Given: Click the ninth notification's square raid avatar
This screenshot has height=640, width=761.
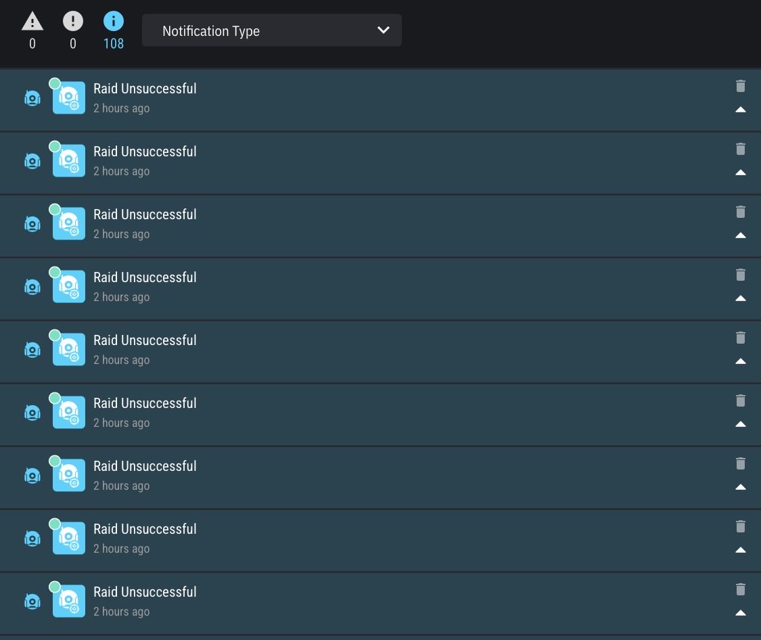Looking at the screenshot, I should (69, 601).
